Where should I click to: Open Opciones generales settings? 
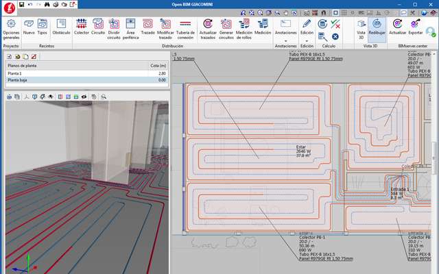[x=11, y=29]
